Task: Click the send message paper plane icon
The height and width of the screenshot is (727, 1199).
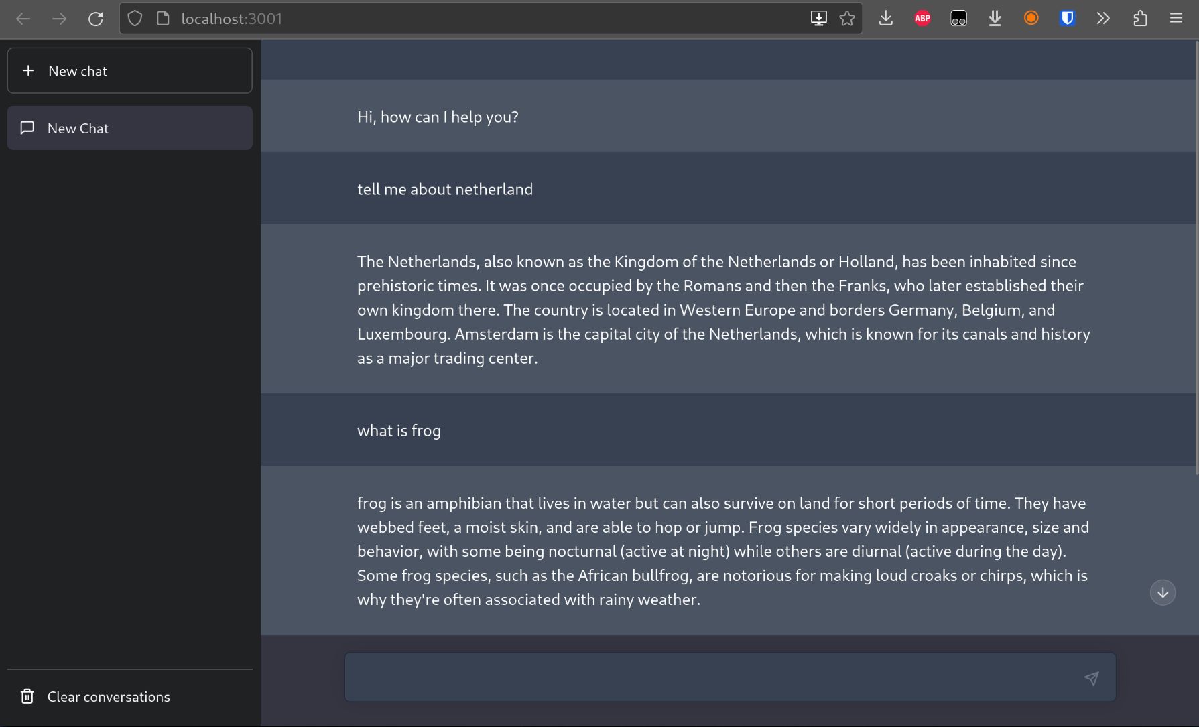Action: (x=1091, y=678)
